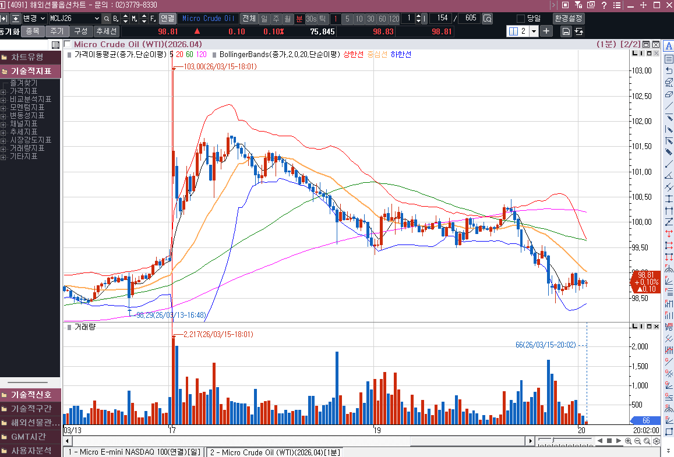Toggle the 가격이동평균 indicator square

(69, 55)
